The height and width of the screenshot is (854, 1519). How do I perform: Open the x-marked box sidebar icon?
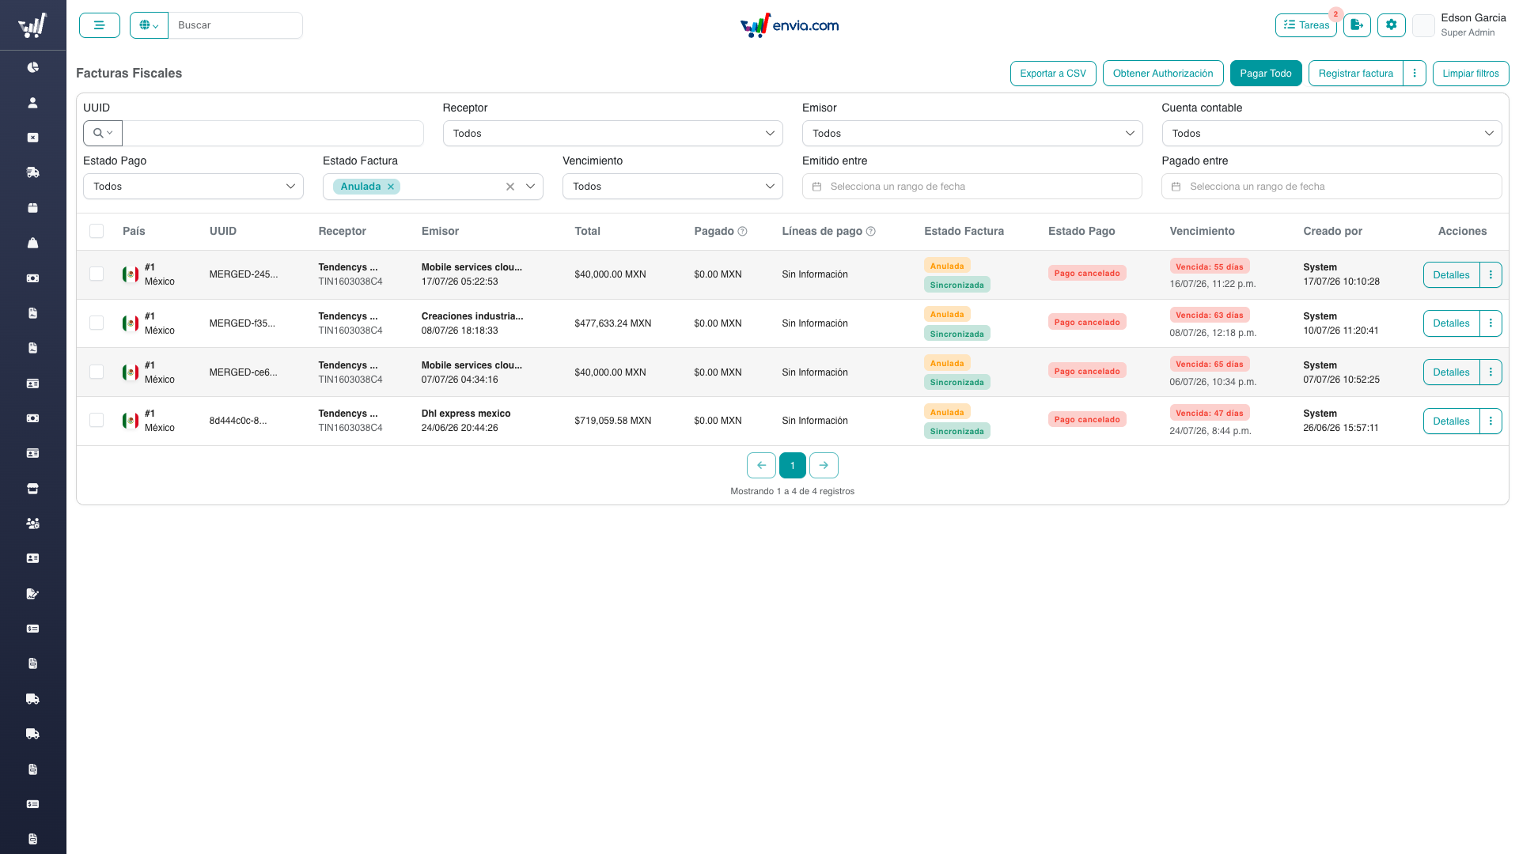32,138
